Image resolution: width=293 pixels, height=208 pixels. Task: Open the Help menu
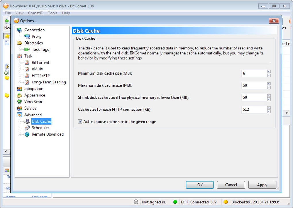tap(66, 13)
